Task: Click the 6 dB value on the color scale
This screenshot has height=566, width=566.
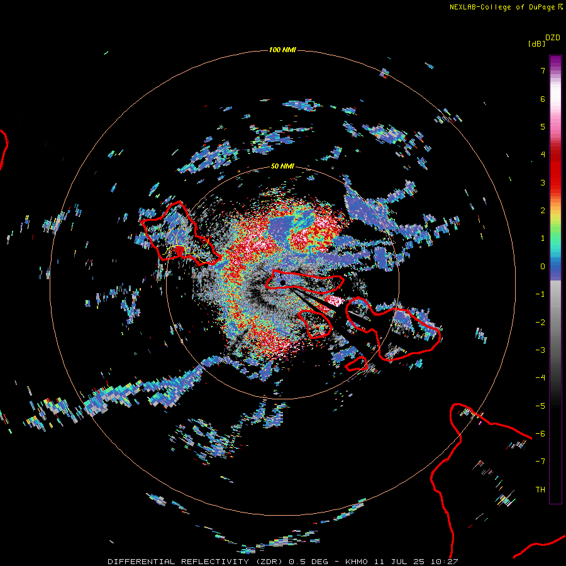Action: (543, 99)
